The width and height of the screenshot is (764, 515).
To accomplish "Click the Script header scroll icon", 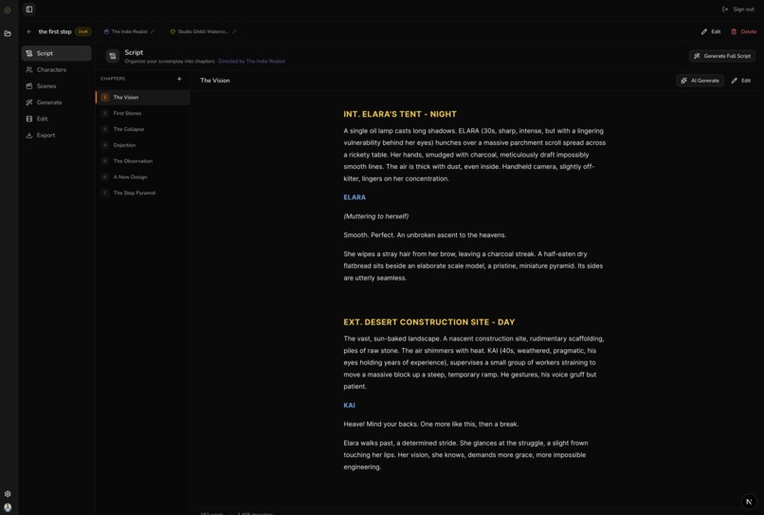I will 113,56.
